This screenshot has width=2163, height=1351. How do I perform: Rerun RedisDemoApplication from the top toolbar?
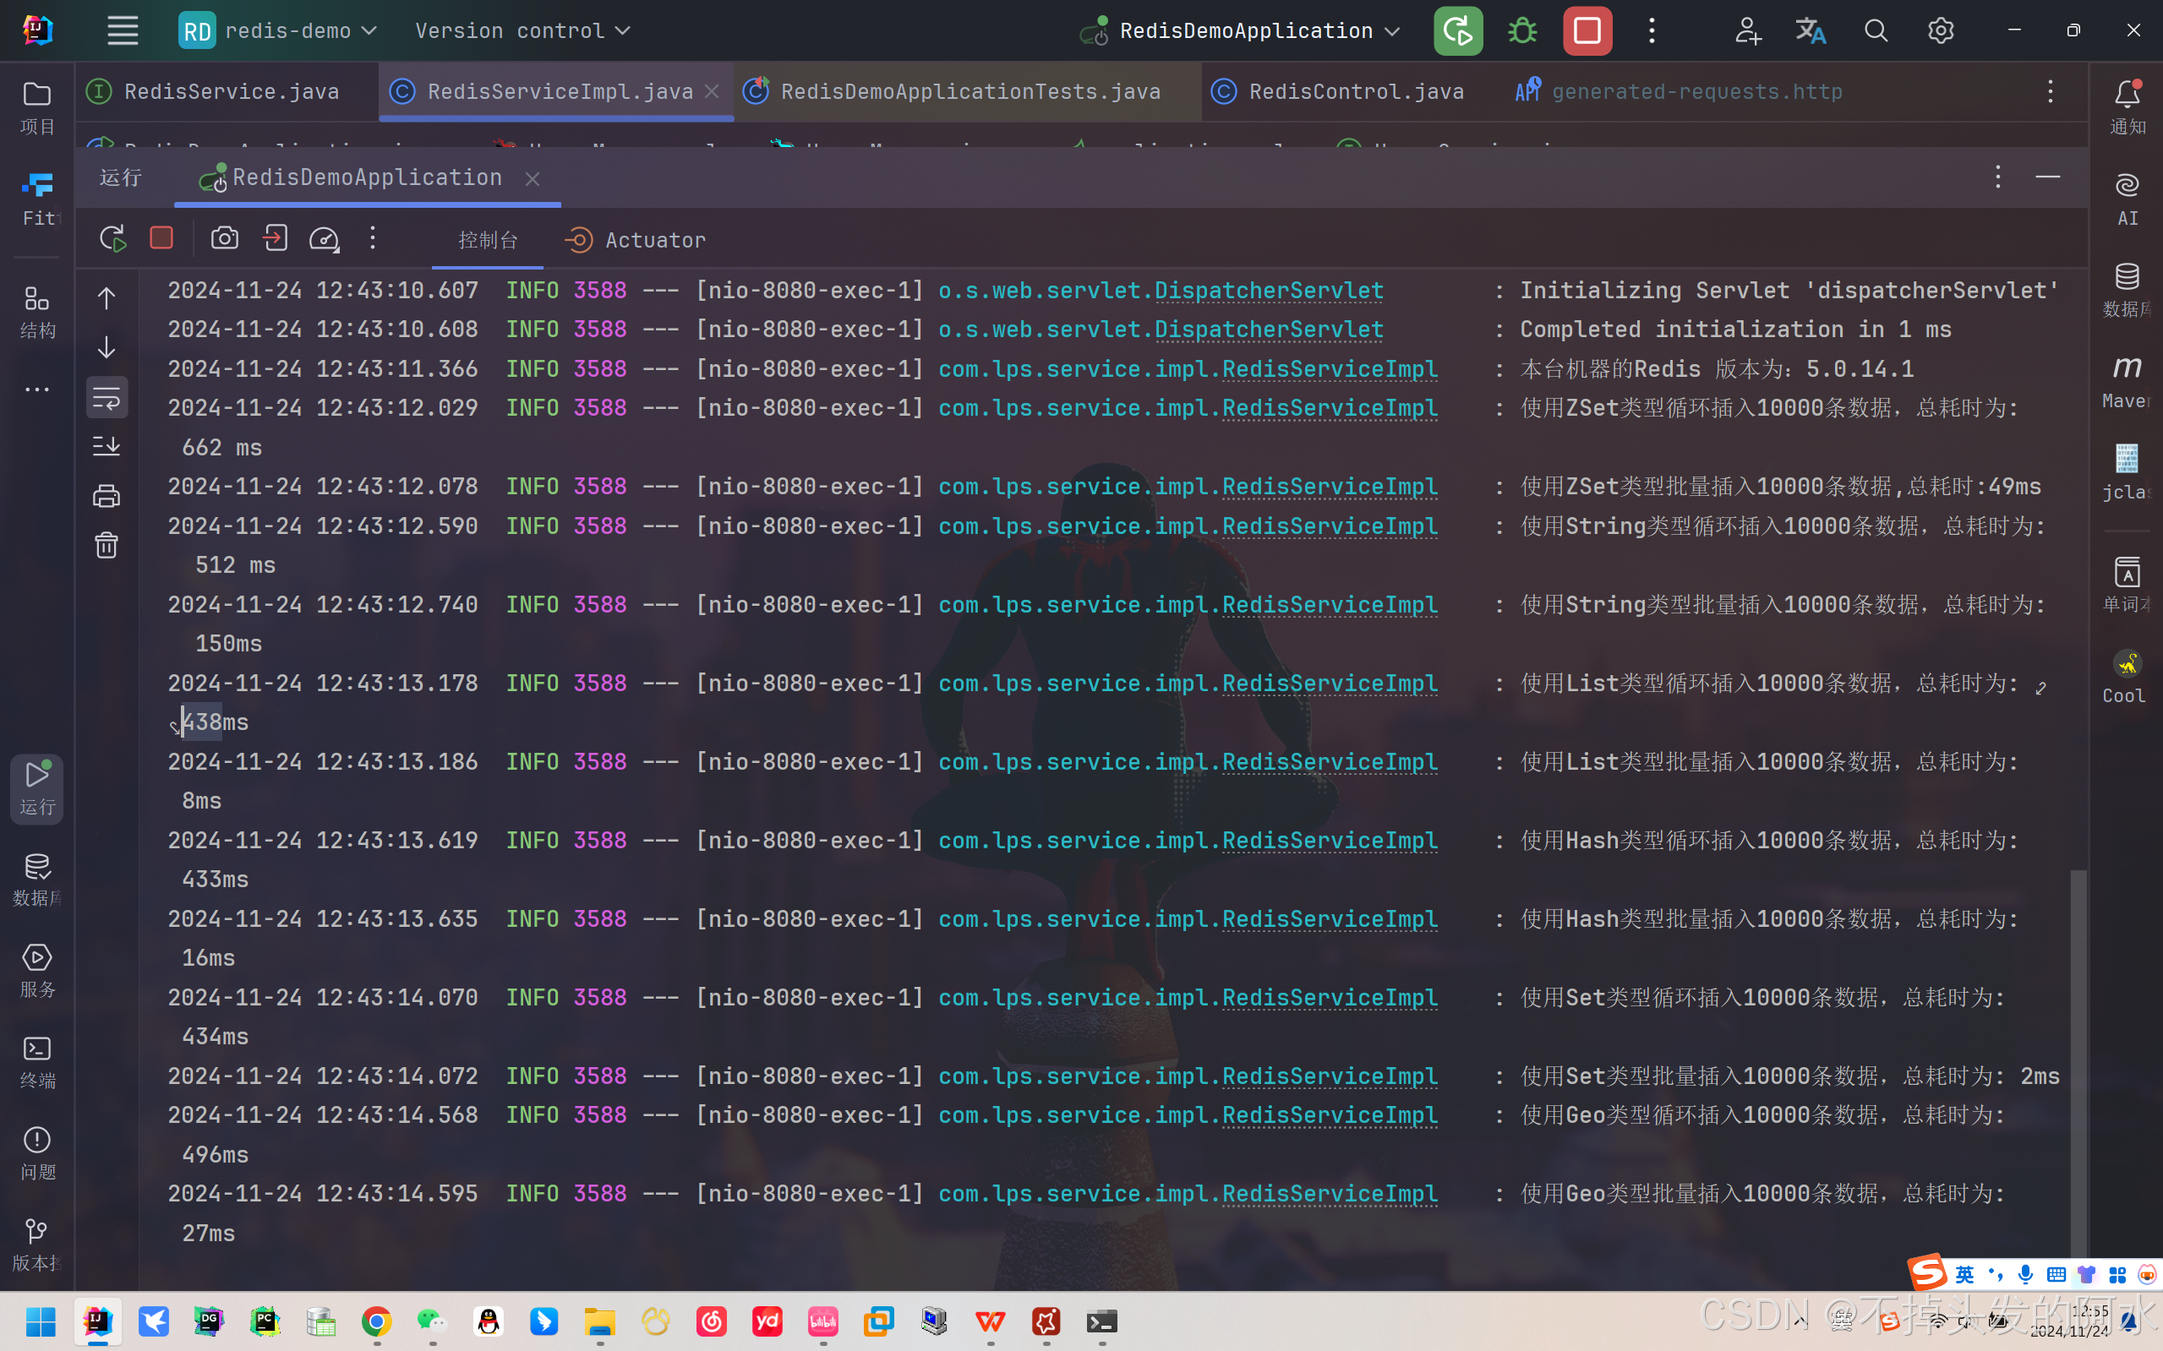pos(1458,31)
